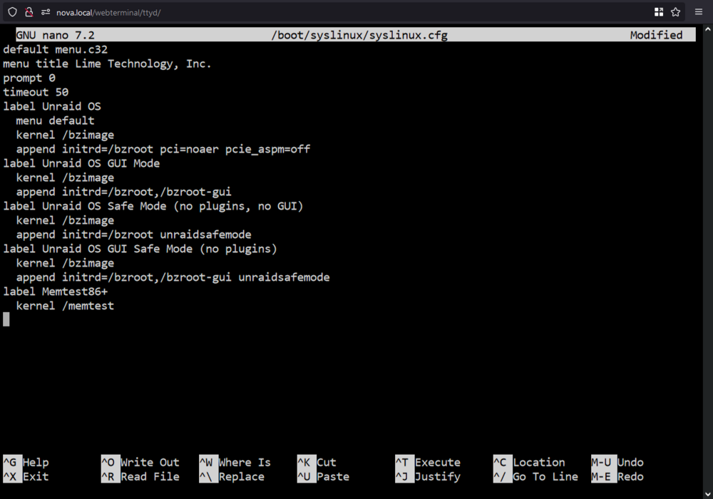Click 'append initrd=/bzroot,/bzroot-gui' under GUI Mode
713x499 pixels.
123,192
